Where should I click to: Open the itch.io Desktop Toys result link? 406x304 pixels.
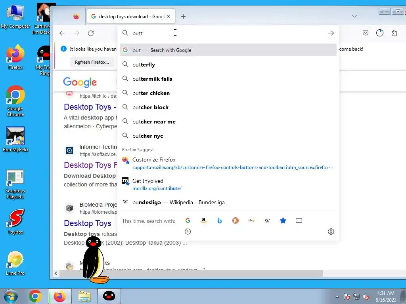[x=90, y=107]
